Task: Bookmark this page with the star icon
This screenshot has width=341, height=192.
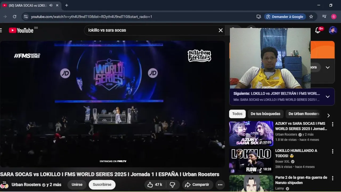Action: point(311,17)
